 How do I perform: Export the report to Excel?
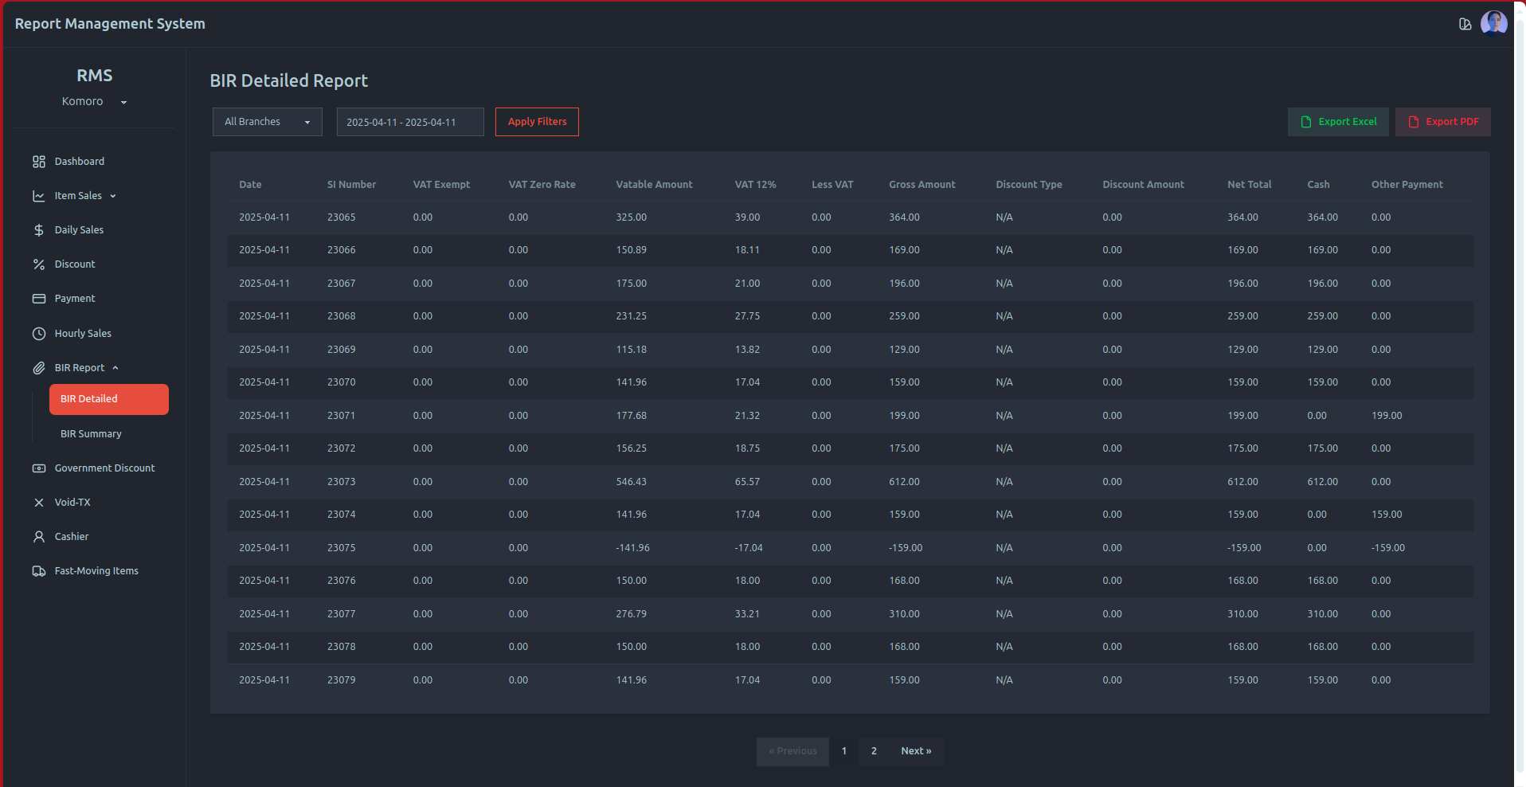pyautogui.click(x=1337, y=122)
